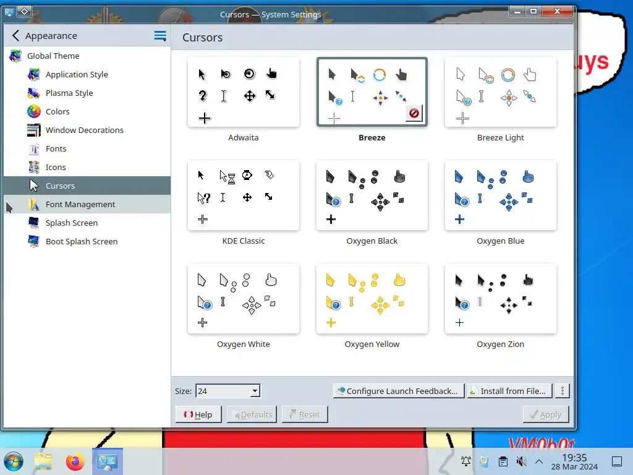
Task: Open Plasma Style settings
Action: (87, 93)
